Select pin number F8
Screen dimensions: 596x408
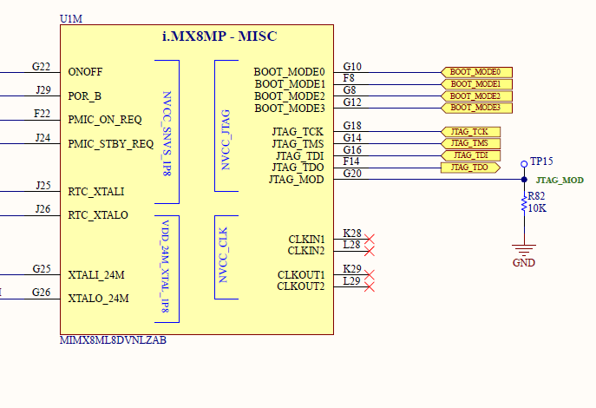point(349,78)
